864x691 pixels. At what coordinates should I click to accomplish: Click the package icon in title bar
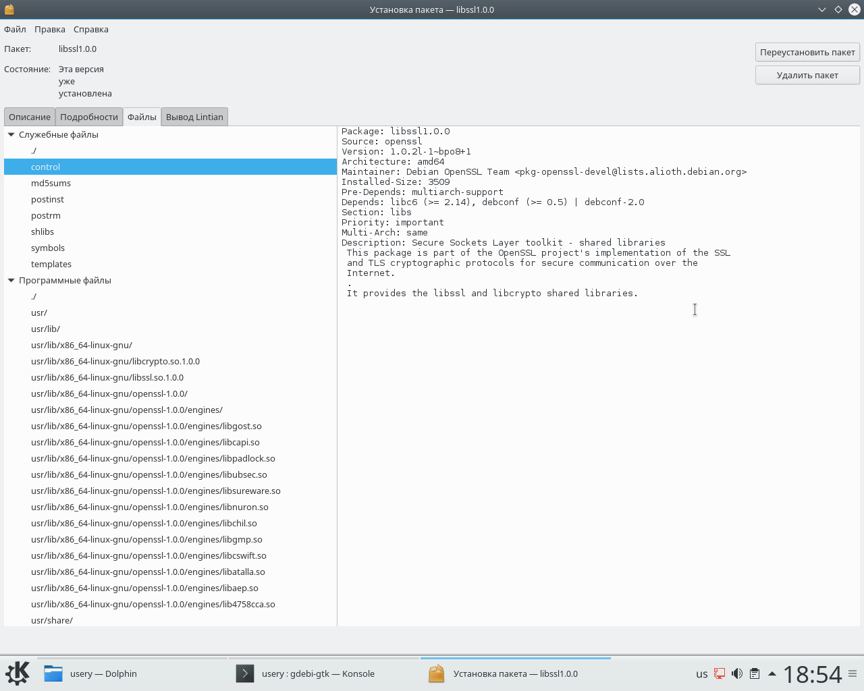(9, 9)
